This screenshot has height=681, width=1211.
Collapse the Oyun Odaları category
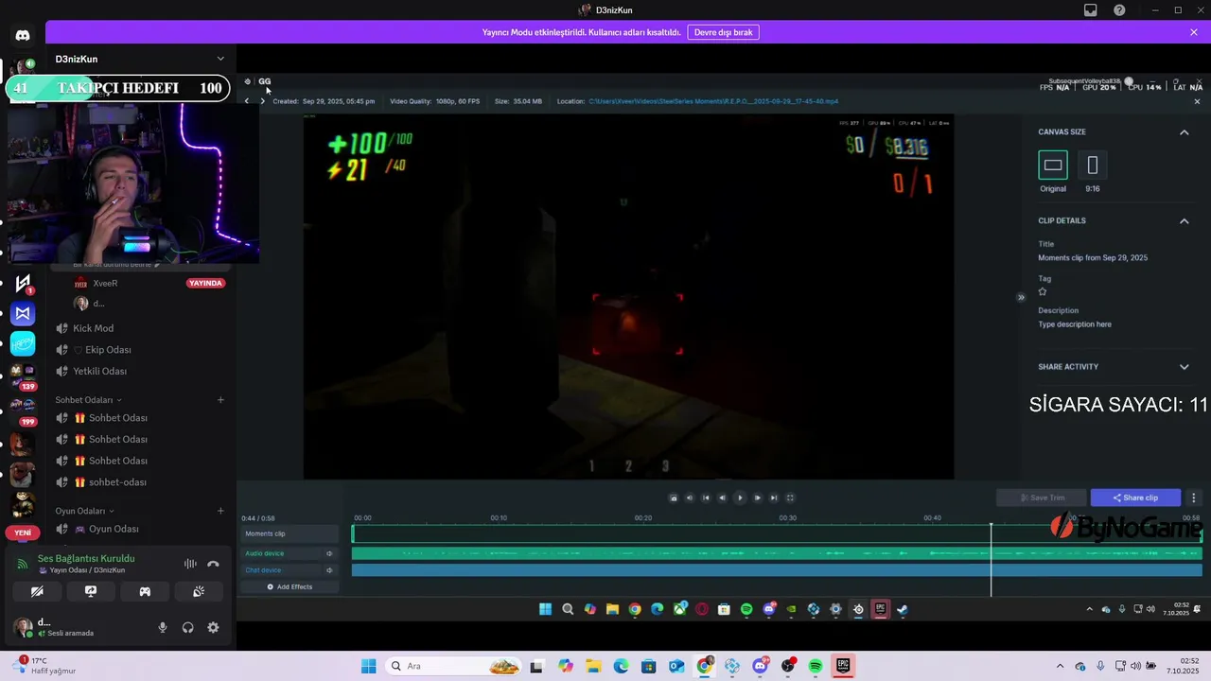click(84, 511)
